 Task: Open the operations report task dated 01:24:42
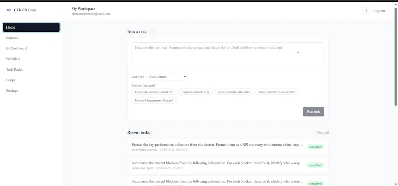click(x=228, y=165)
